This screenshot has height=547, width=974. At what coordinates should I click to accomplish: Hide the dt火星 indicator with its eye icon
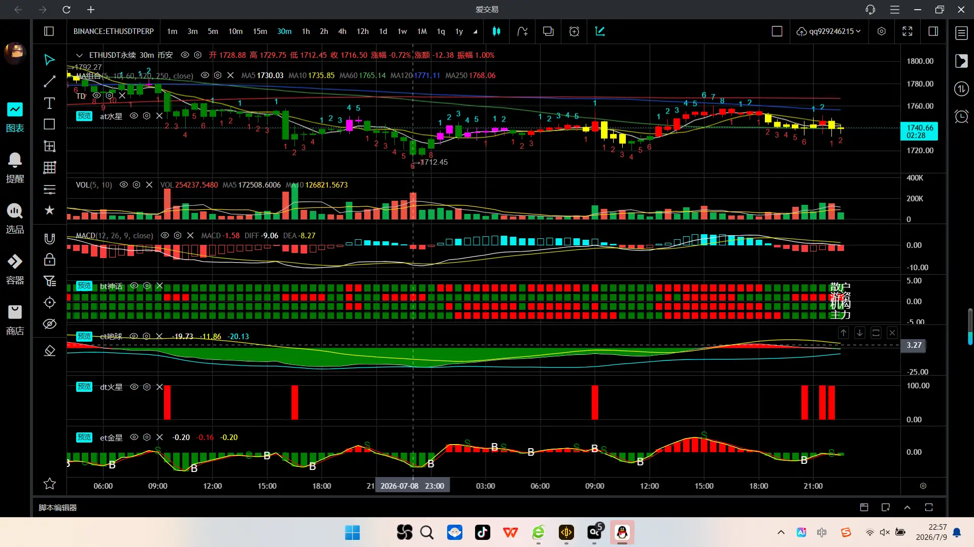(x=134, y=387)
